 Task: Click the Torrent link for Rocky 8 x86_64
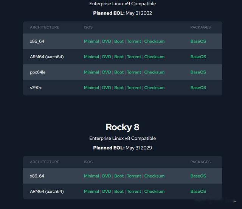tap(134, 176)
